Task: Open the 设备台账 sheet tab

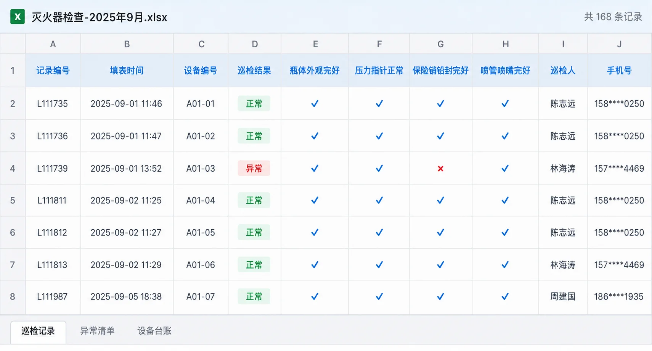Action: click(x=154, y=331)
